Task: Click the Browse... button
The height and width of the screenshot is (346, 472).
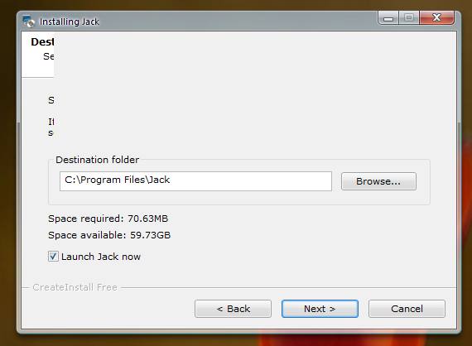Action: pos(378,181)
